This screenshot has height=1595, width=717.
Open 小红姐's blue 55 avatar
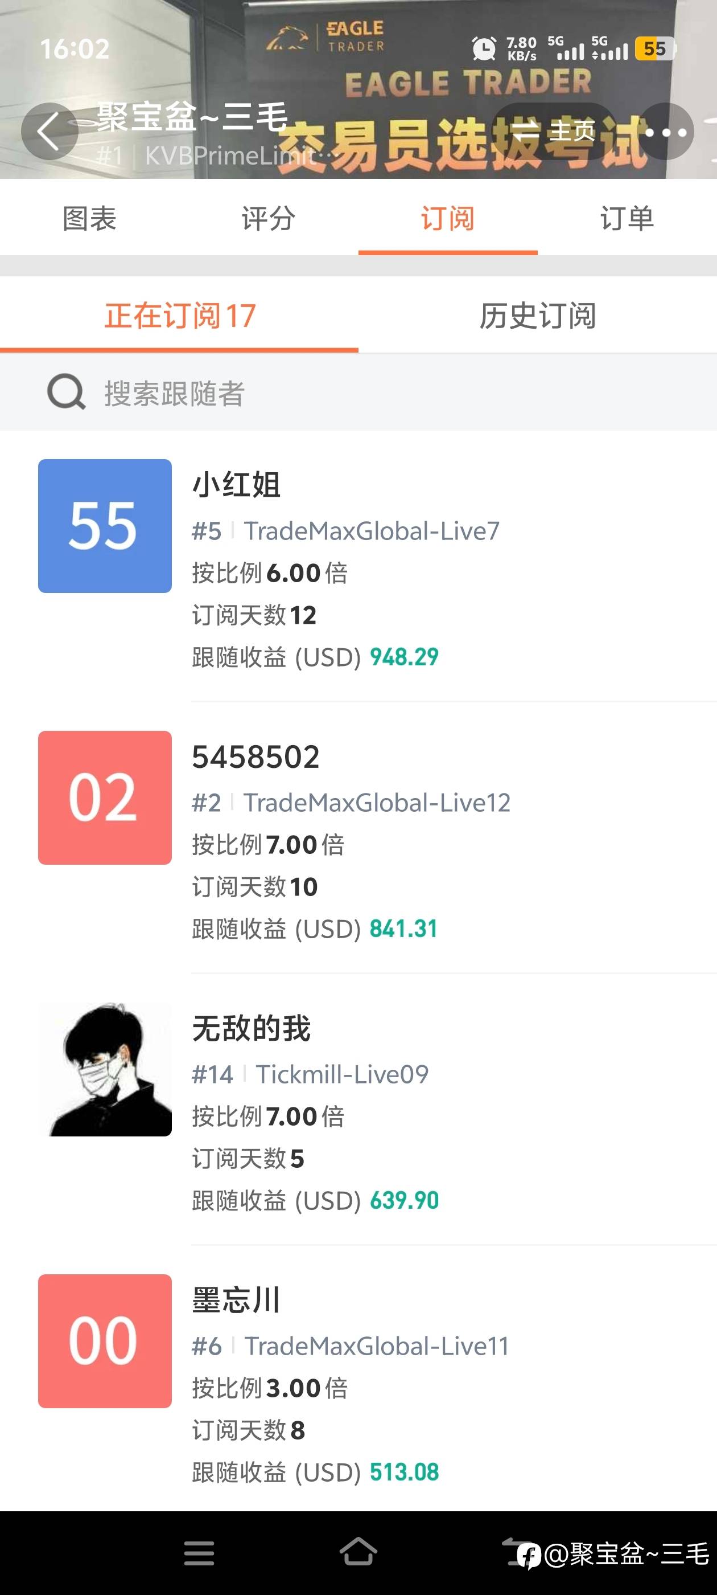105,526
